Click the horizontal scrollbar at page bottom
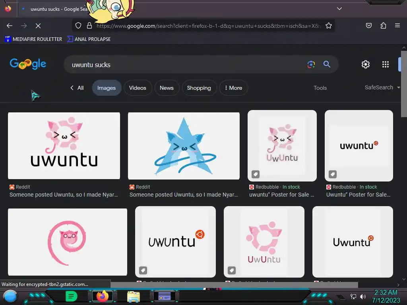 [235, 285]
